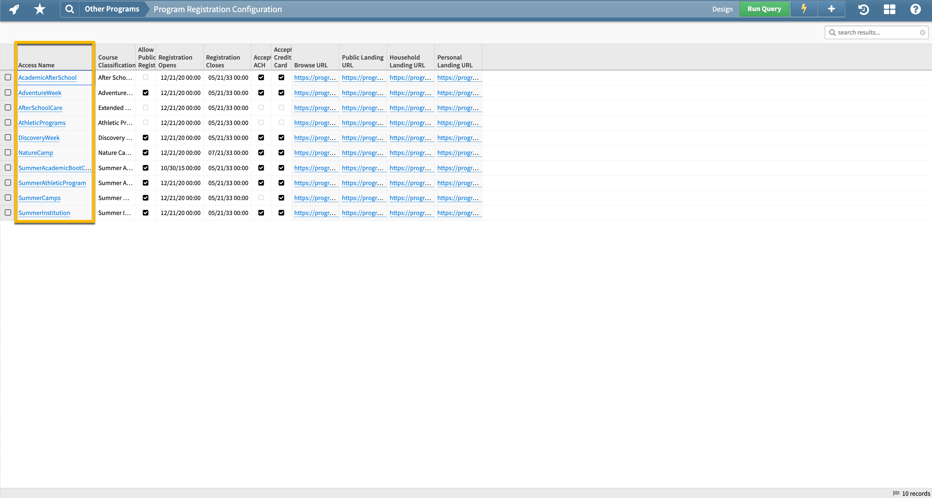This screenshot has height=498, width=932.
Task: Switch to Design mode
Action: pos(722,9)
